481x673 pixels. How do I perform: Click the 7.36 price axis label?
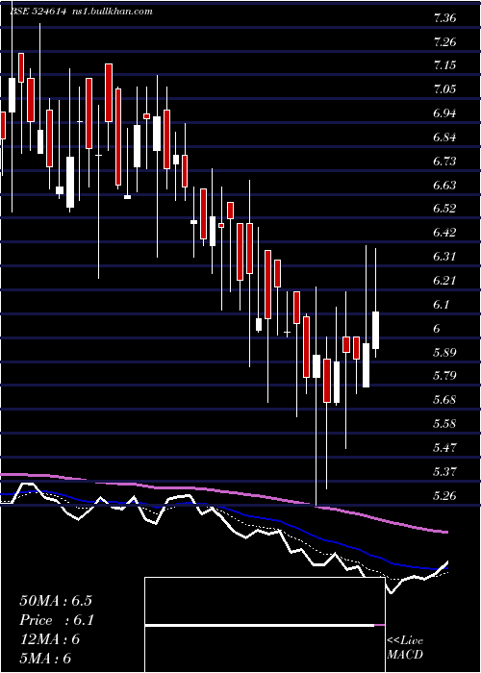coord(444,18)
